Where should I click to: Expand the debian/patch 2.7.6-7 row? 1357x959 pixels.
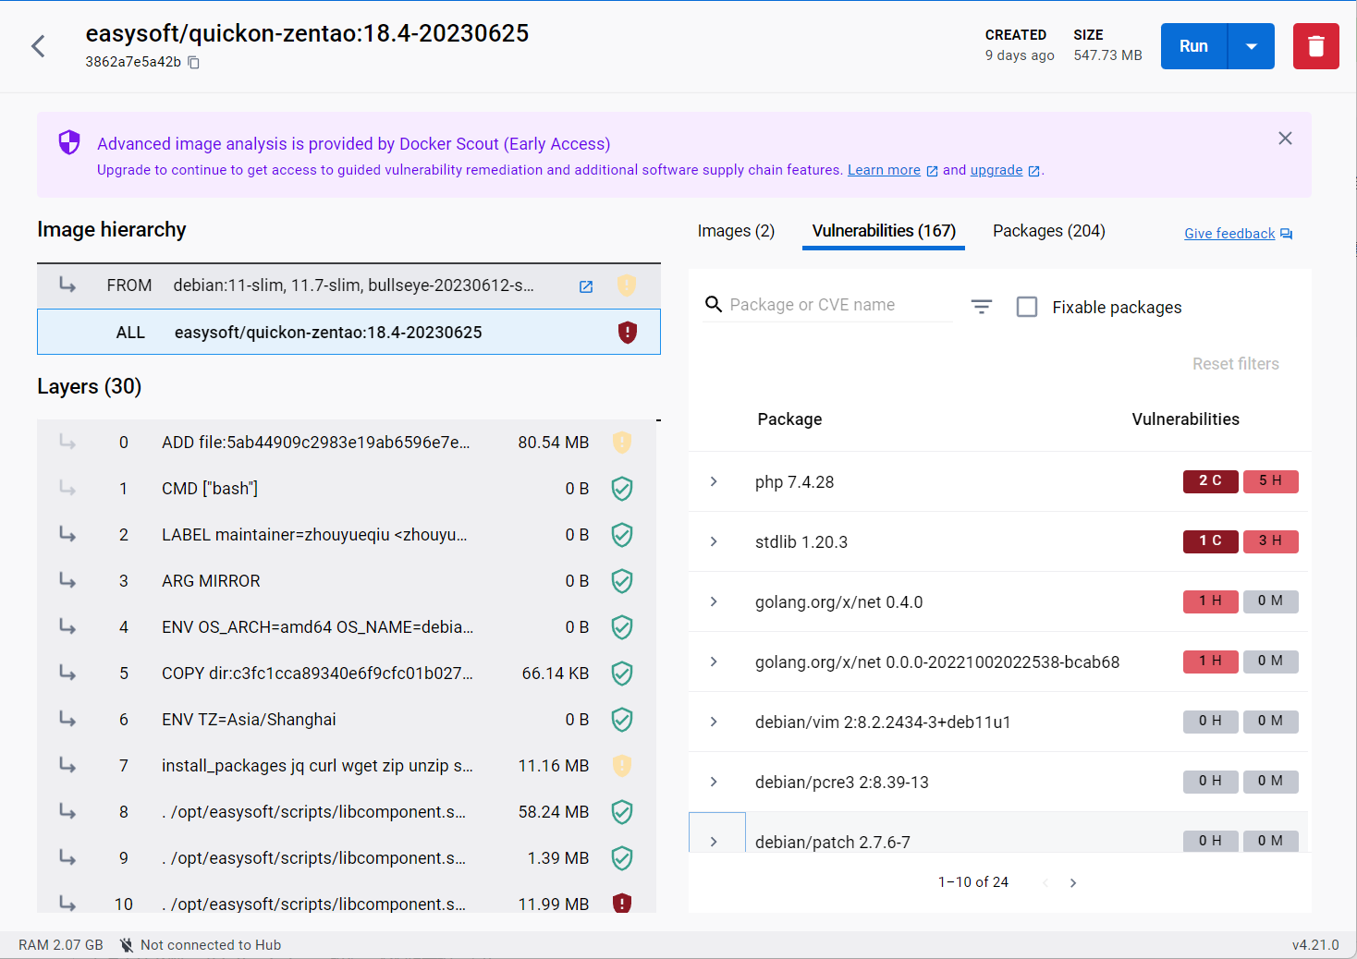pos(714,841)
